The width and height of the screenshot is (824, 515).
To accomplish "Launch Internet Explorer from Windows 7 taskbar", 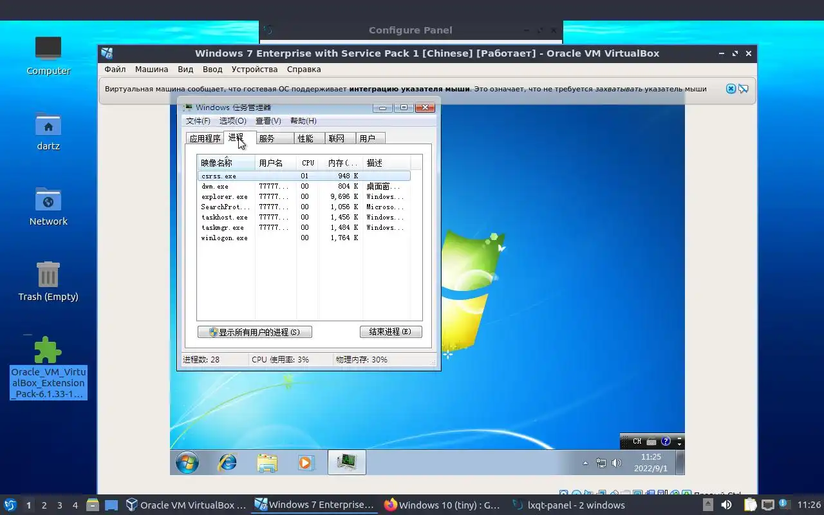I will [227, 462].
